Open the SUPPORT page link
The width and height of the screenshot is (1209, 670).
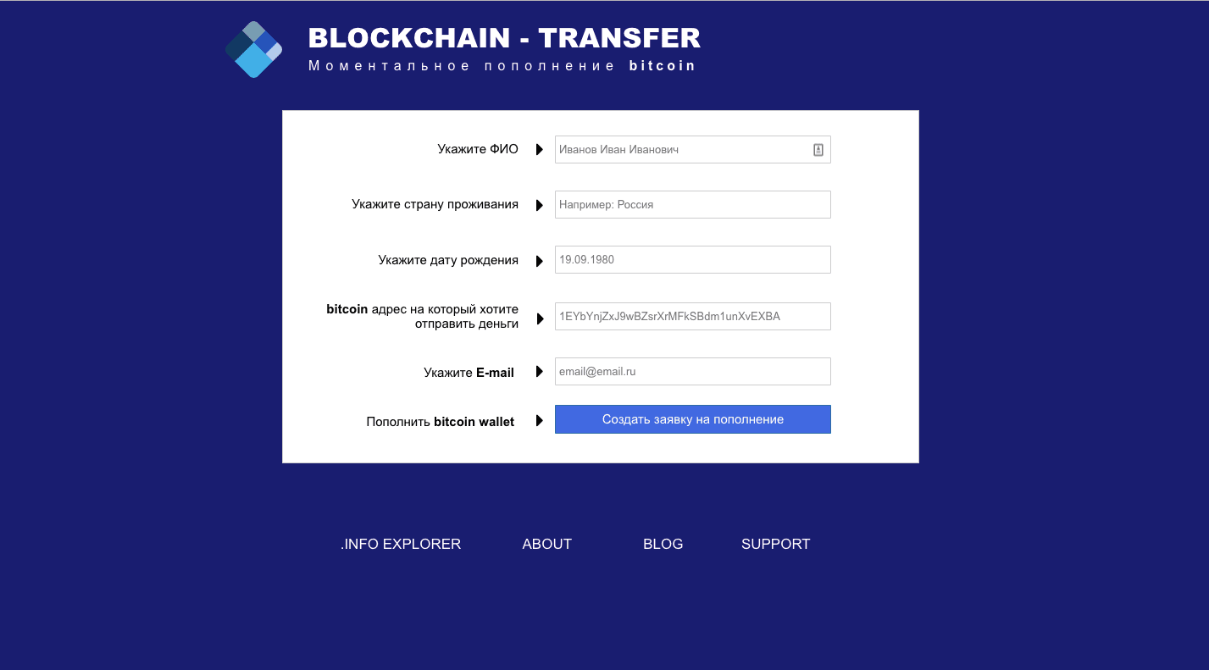click(x=775, y=544)
